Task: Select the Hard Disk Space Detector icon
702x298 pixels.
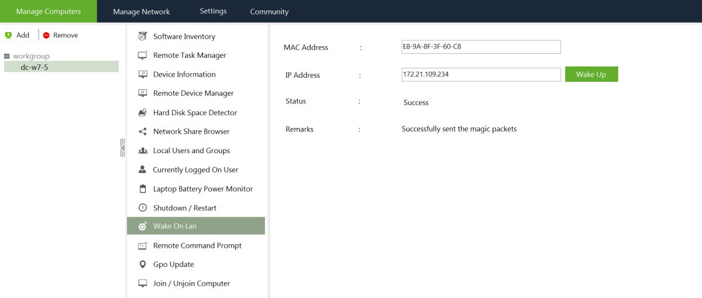Action: click(142, 113)
